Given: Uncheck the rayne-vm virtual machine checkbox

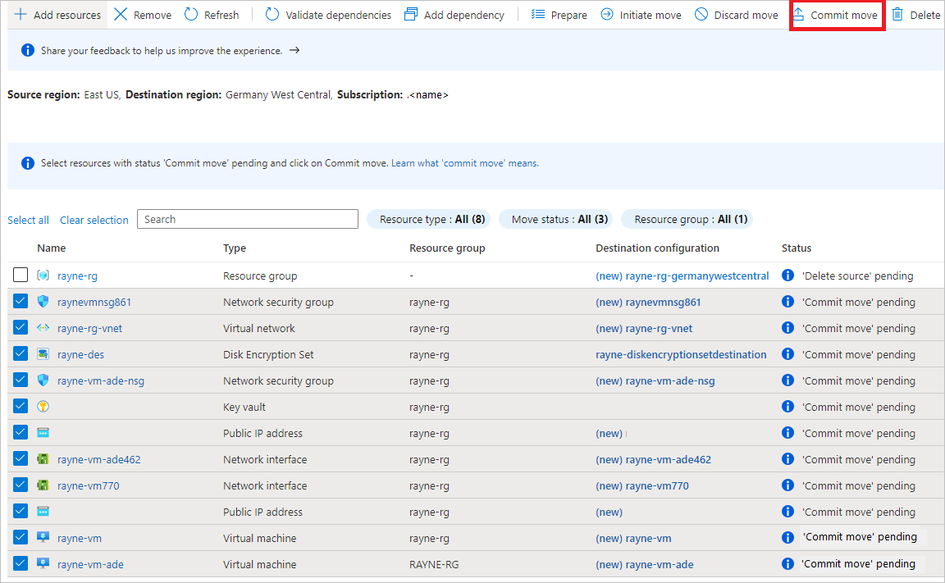Looking at the screenshot, I should click(x=21, y=537).
